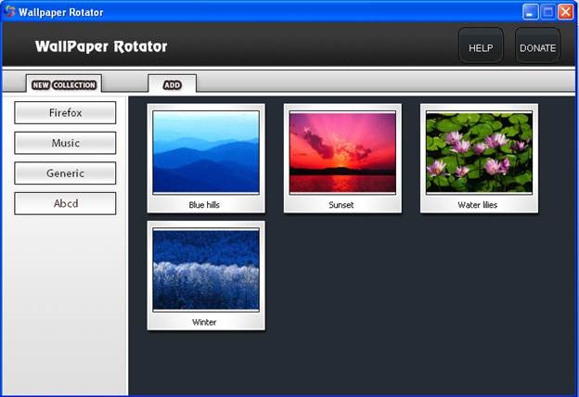Minimize the Wallpaper Rotator window

tap(530, 12)
